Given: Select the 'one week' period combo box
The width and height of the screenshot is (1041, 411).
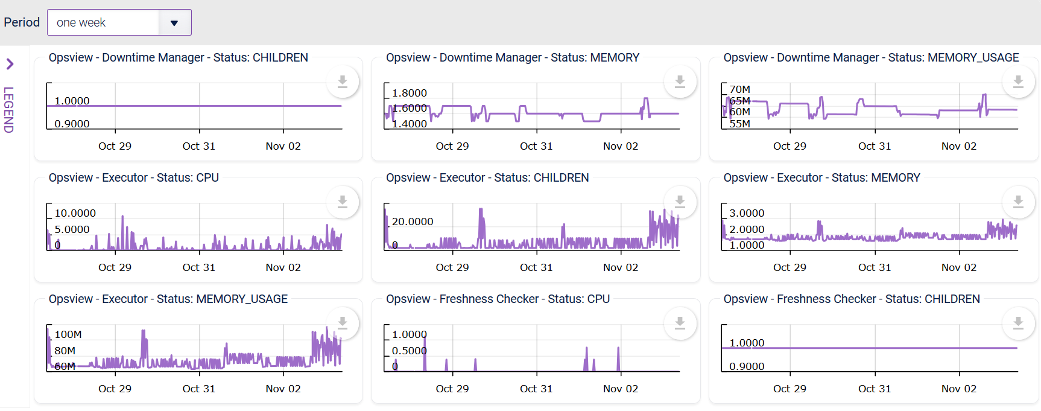Looking at the screenshot, I should click(x=119, y=22).
